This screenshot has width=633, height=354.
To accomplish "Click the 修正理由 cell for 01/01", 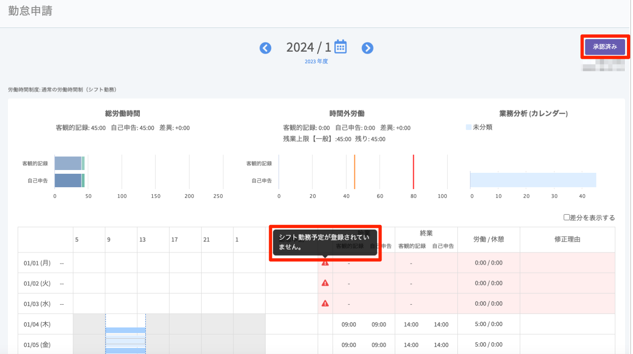I will (567, 263).
